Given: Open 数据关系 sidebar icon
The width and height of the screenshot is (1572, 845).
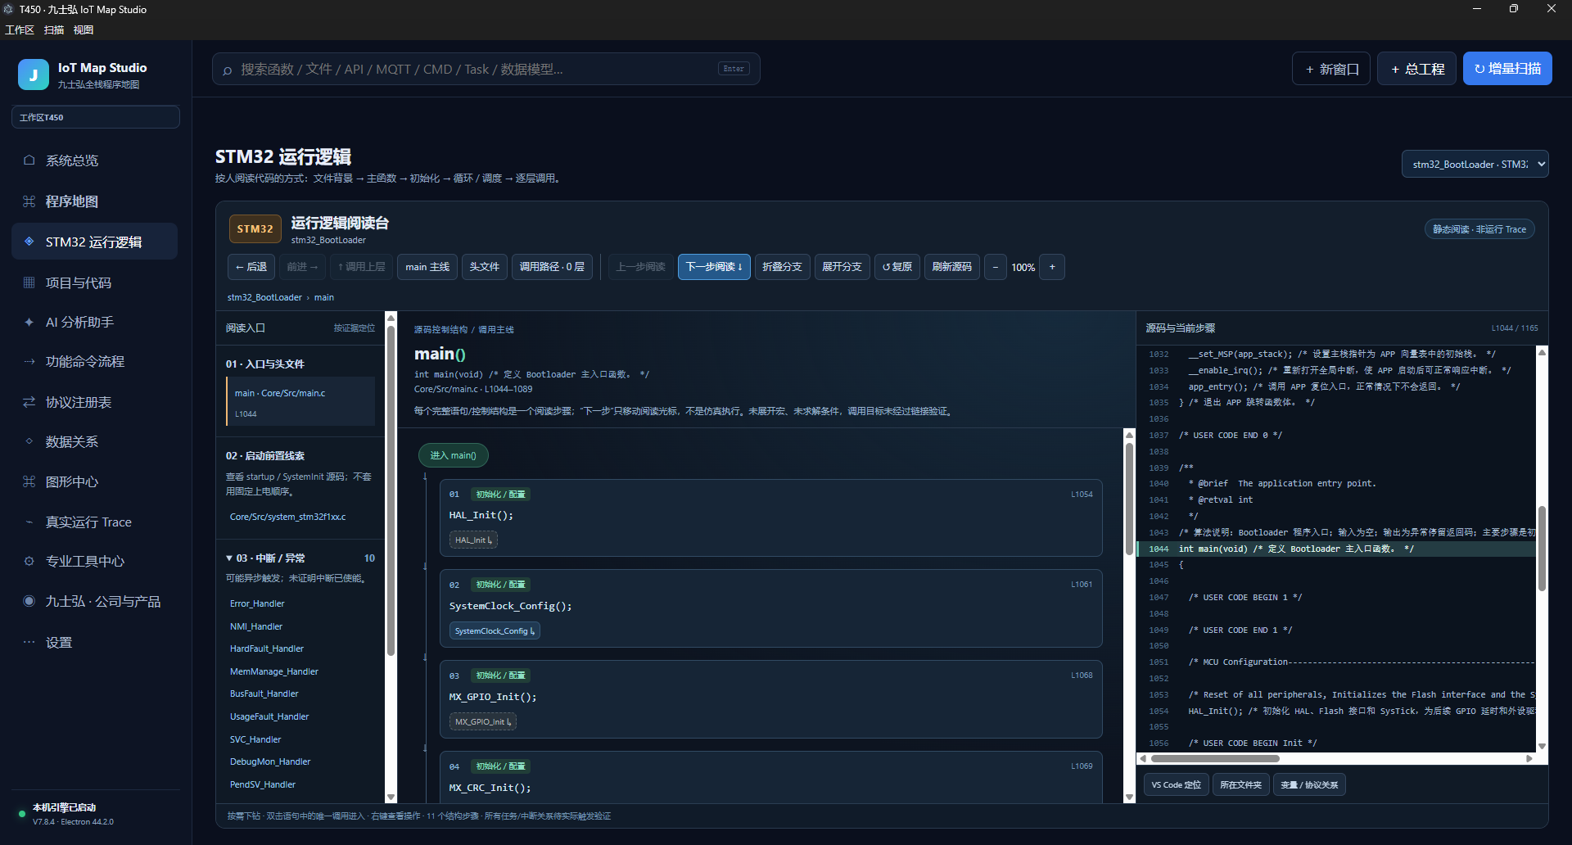Looking at the screenshot, I should point(29,441).
